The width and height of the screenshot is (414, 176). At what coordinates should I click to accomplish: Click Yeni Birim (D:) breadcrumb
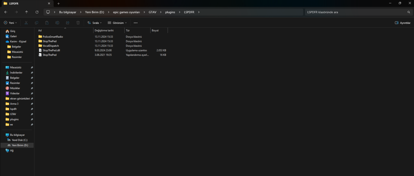tap(94, 12)
